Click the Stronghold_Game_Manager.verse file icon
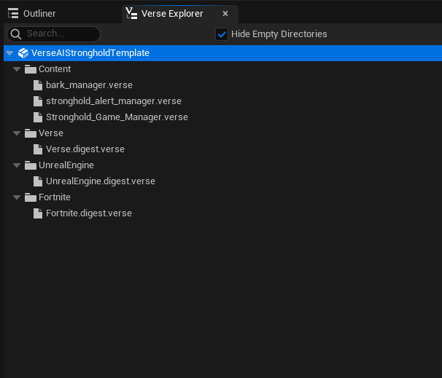 tap(38, 117)
